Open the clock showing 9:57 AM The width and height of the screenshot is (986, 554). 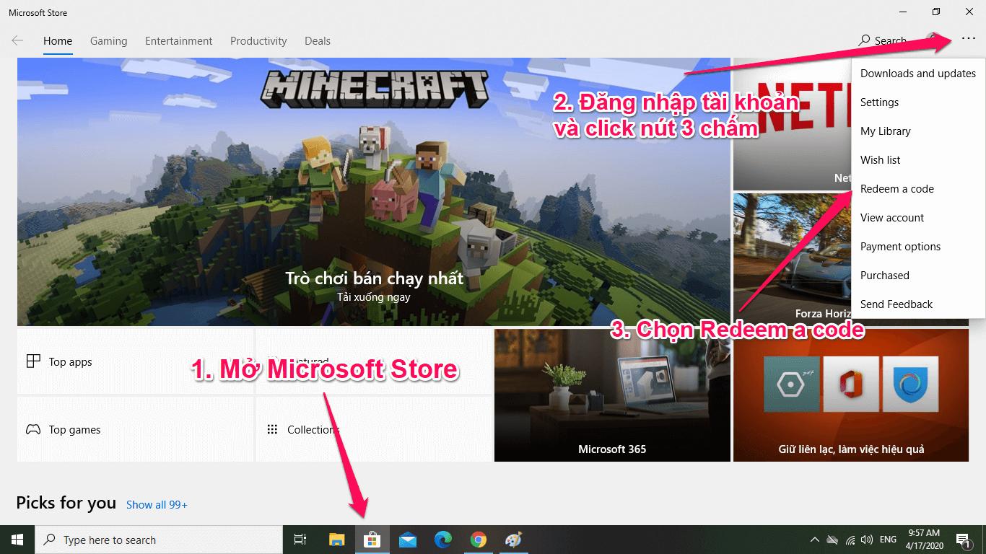[924, 540]
